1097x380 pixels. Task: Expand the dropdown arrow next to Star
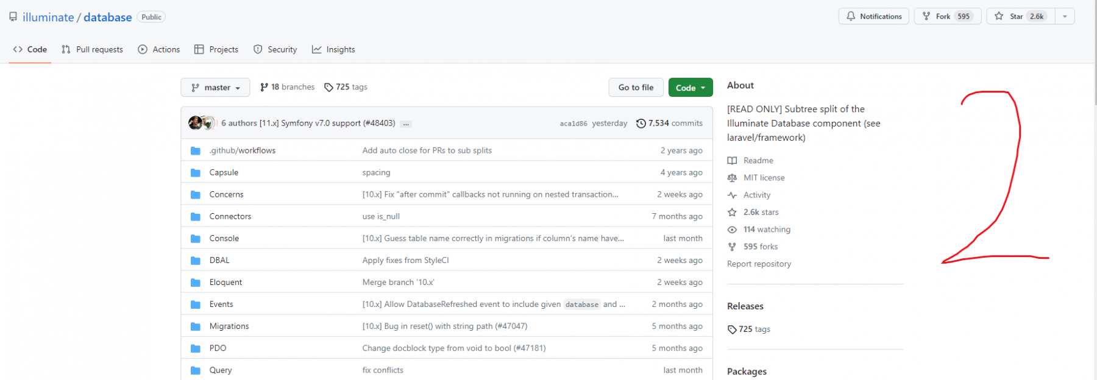pyautogui.click(x=1065, y=16)
